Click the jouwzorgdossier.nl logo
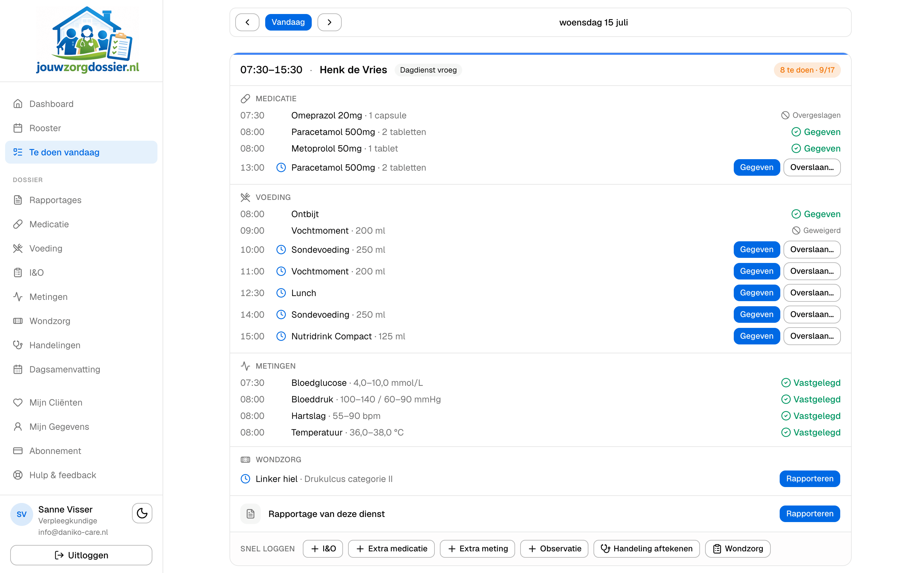This screenshot has height=573, width=918. [x=88, y=40]
